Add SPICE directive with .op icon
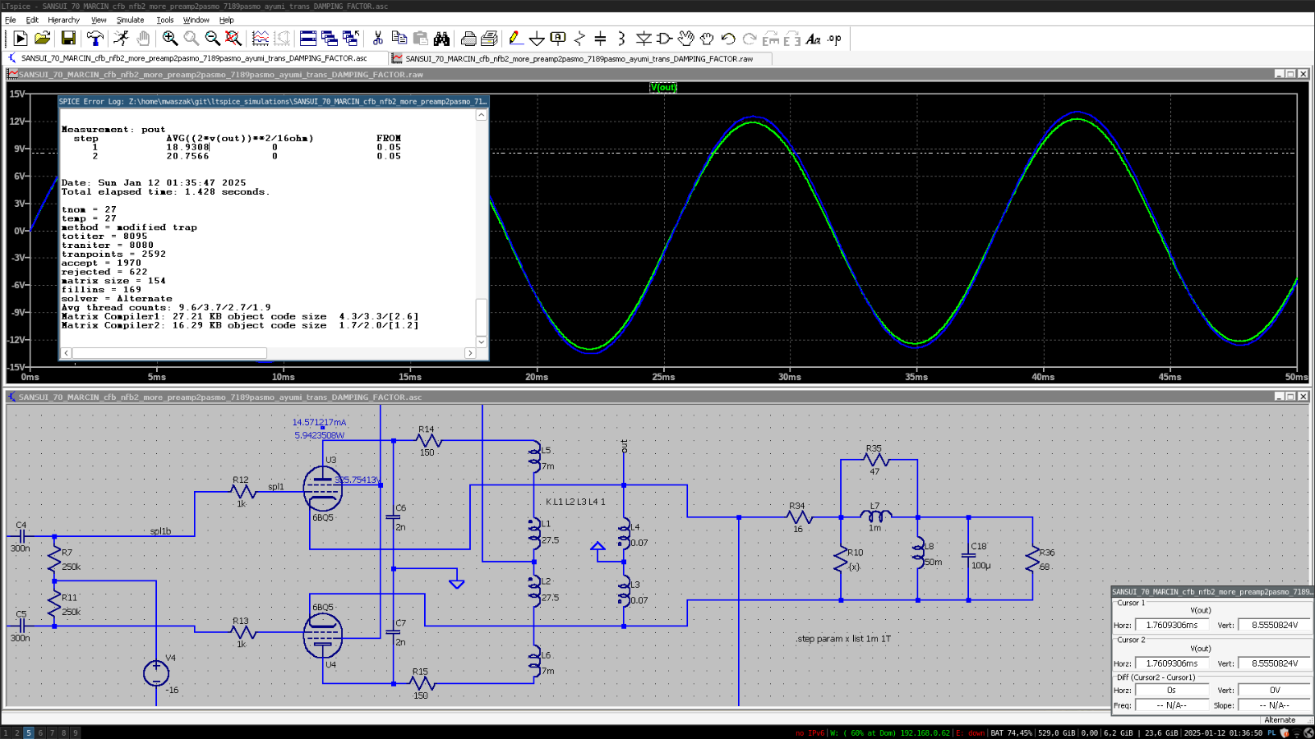 click(835, 38)
